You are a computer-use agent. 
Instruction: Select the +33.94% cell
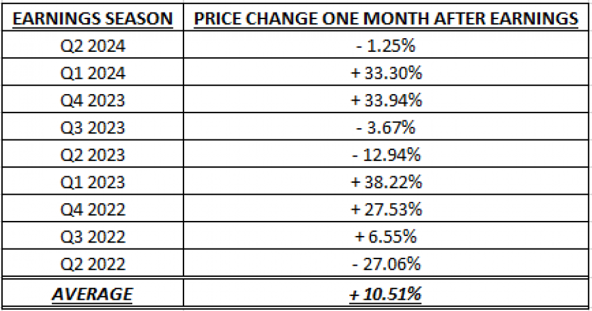click(x=386, y=101)
